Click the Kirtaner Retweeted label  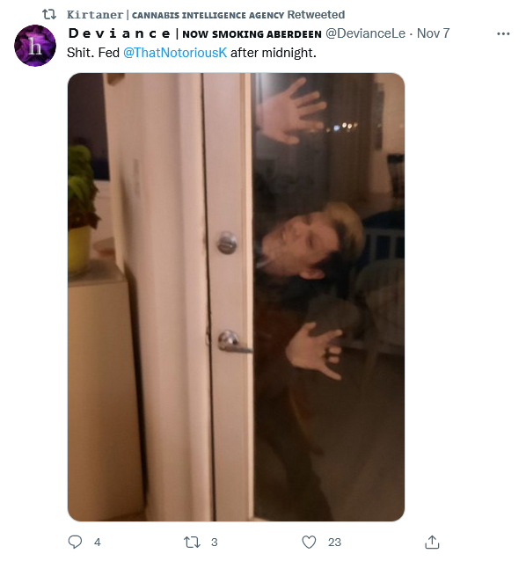pos(206,15)
